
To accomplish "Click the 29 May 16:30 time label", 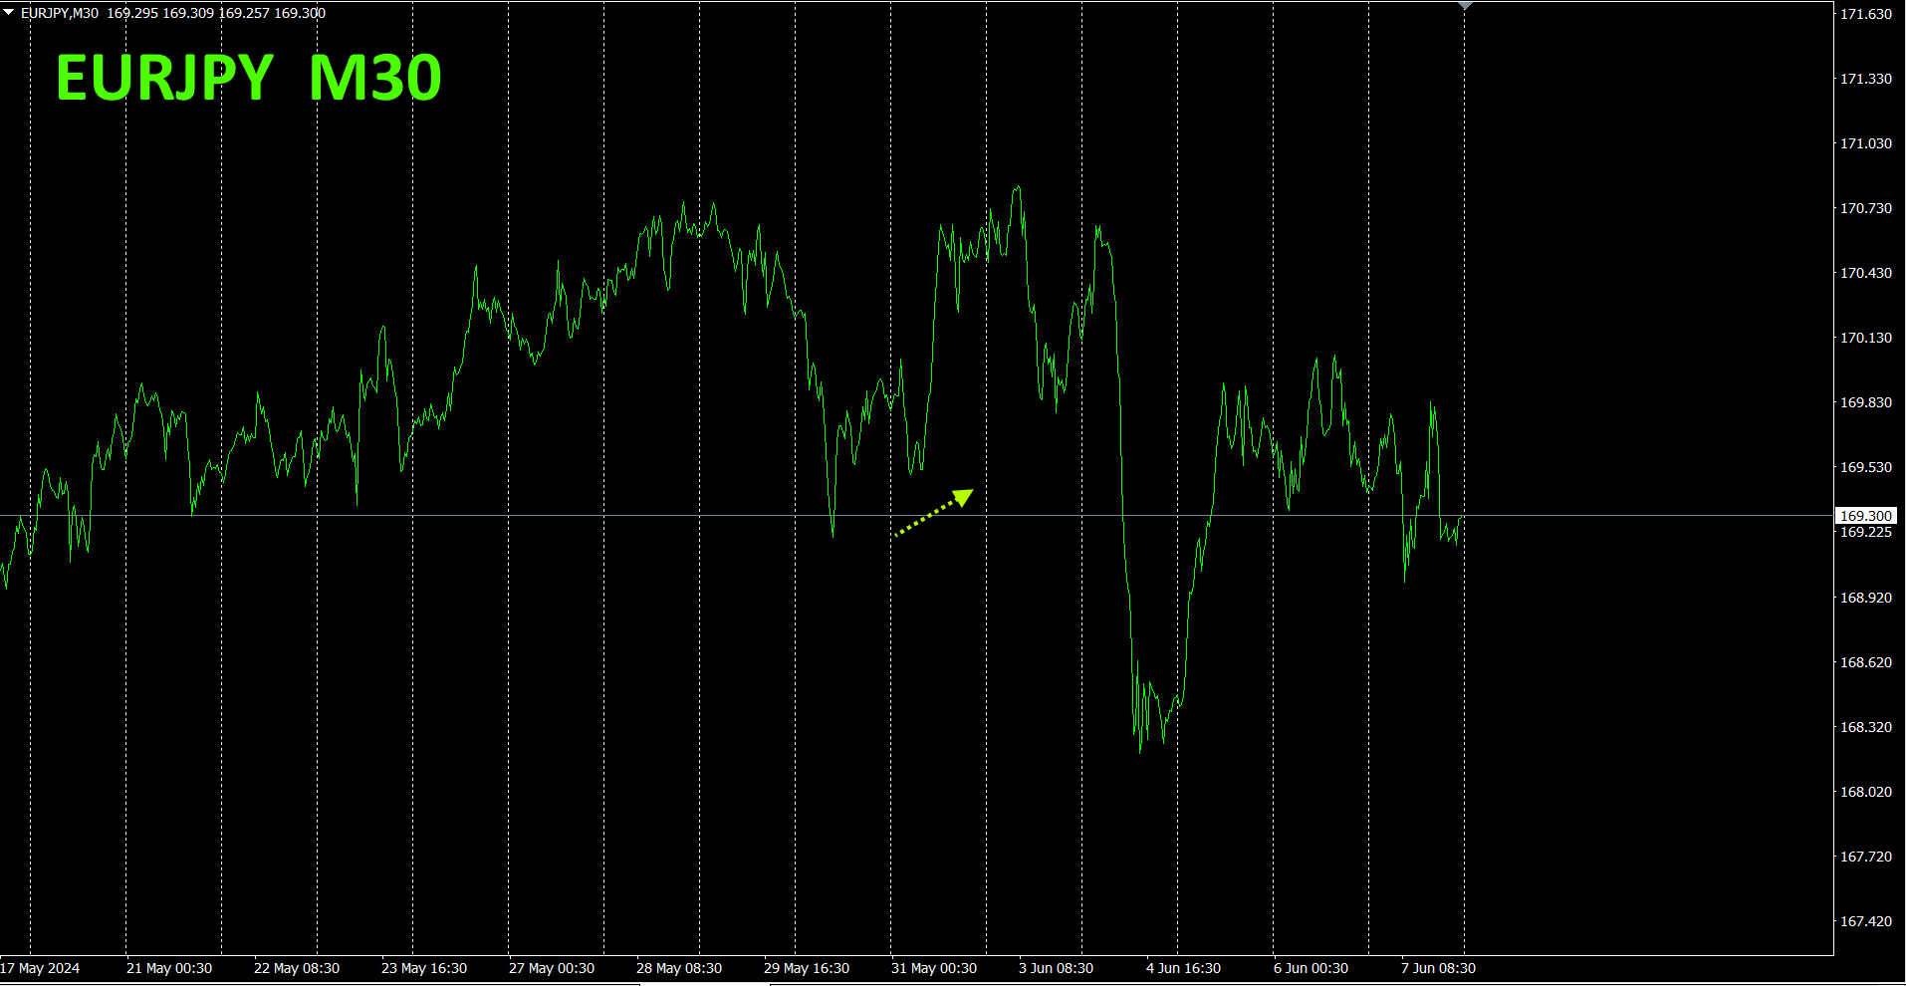I will (807, 968).
